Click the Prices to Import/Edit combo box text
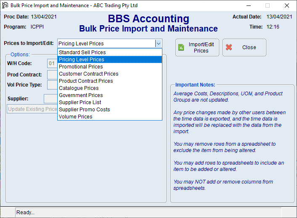Image resolution: width=297 pixels, height=218 pixels. click(x=105, y=43)
